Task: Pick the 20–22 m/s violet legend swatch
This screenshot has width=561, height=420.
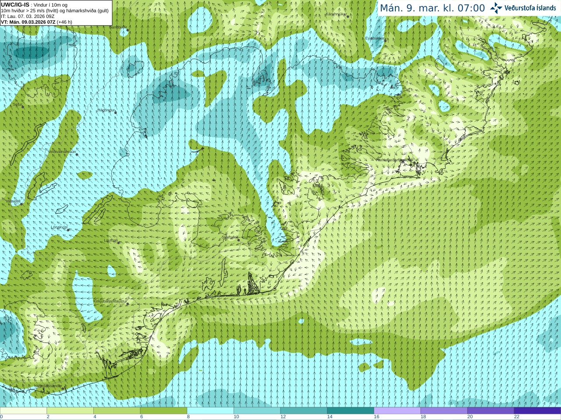Action: (x=491, y=411)
